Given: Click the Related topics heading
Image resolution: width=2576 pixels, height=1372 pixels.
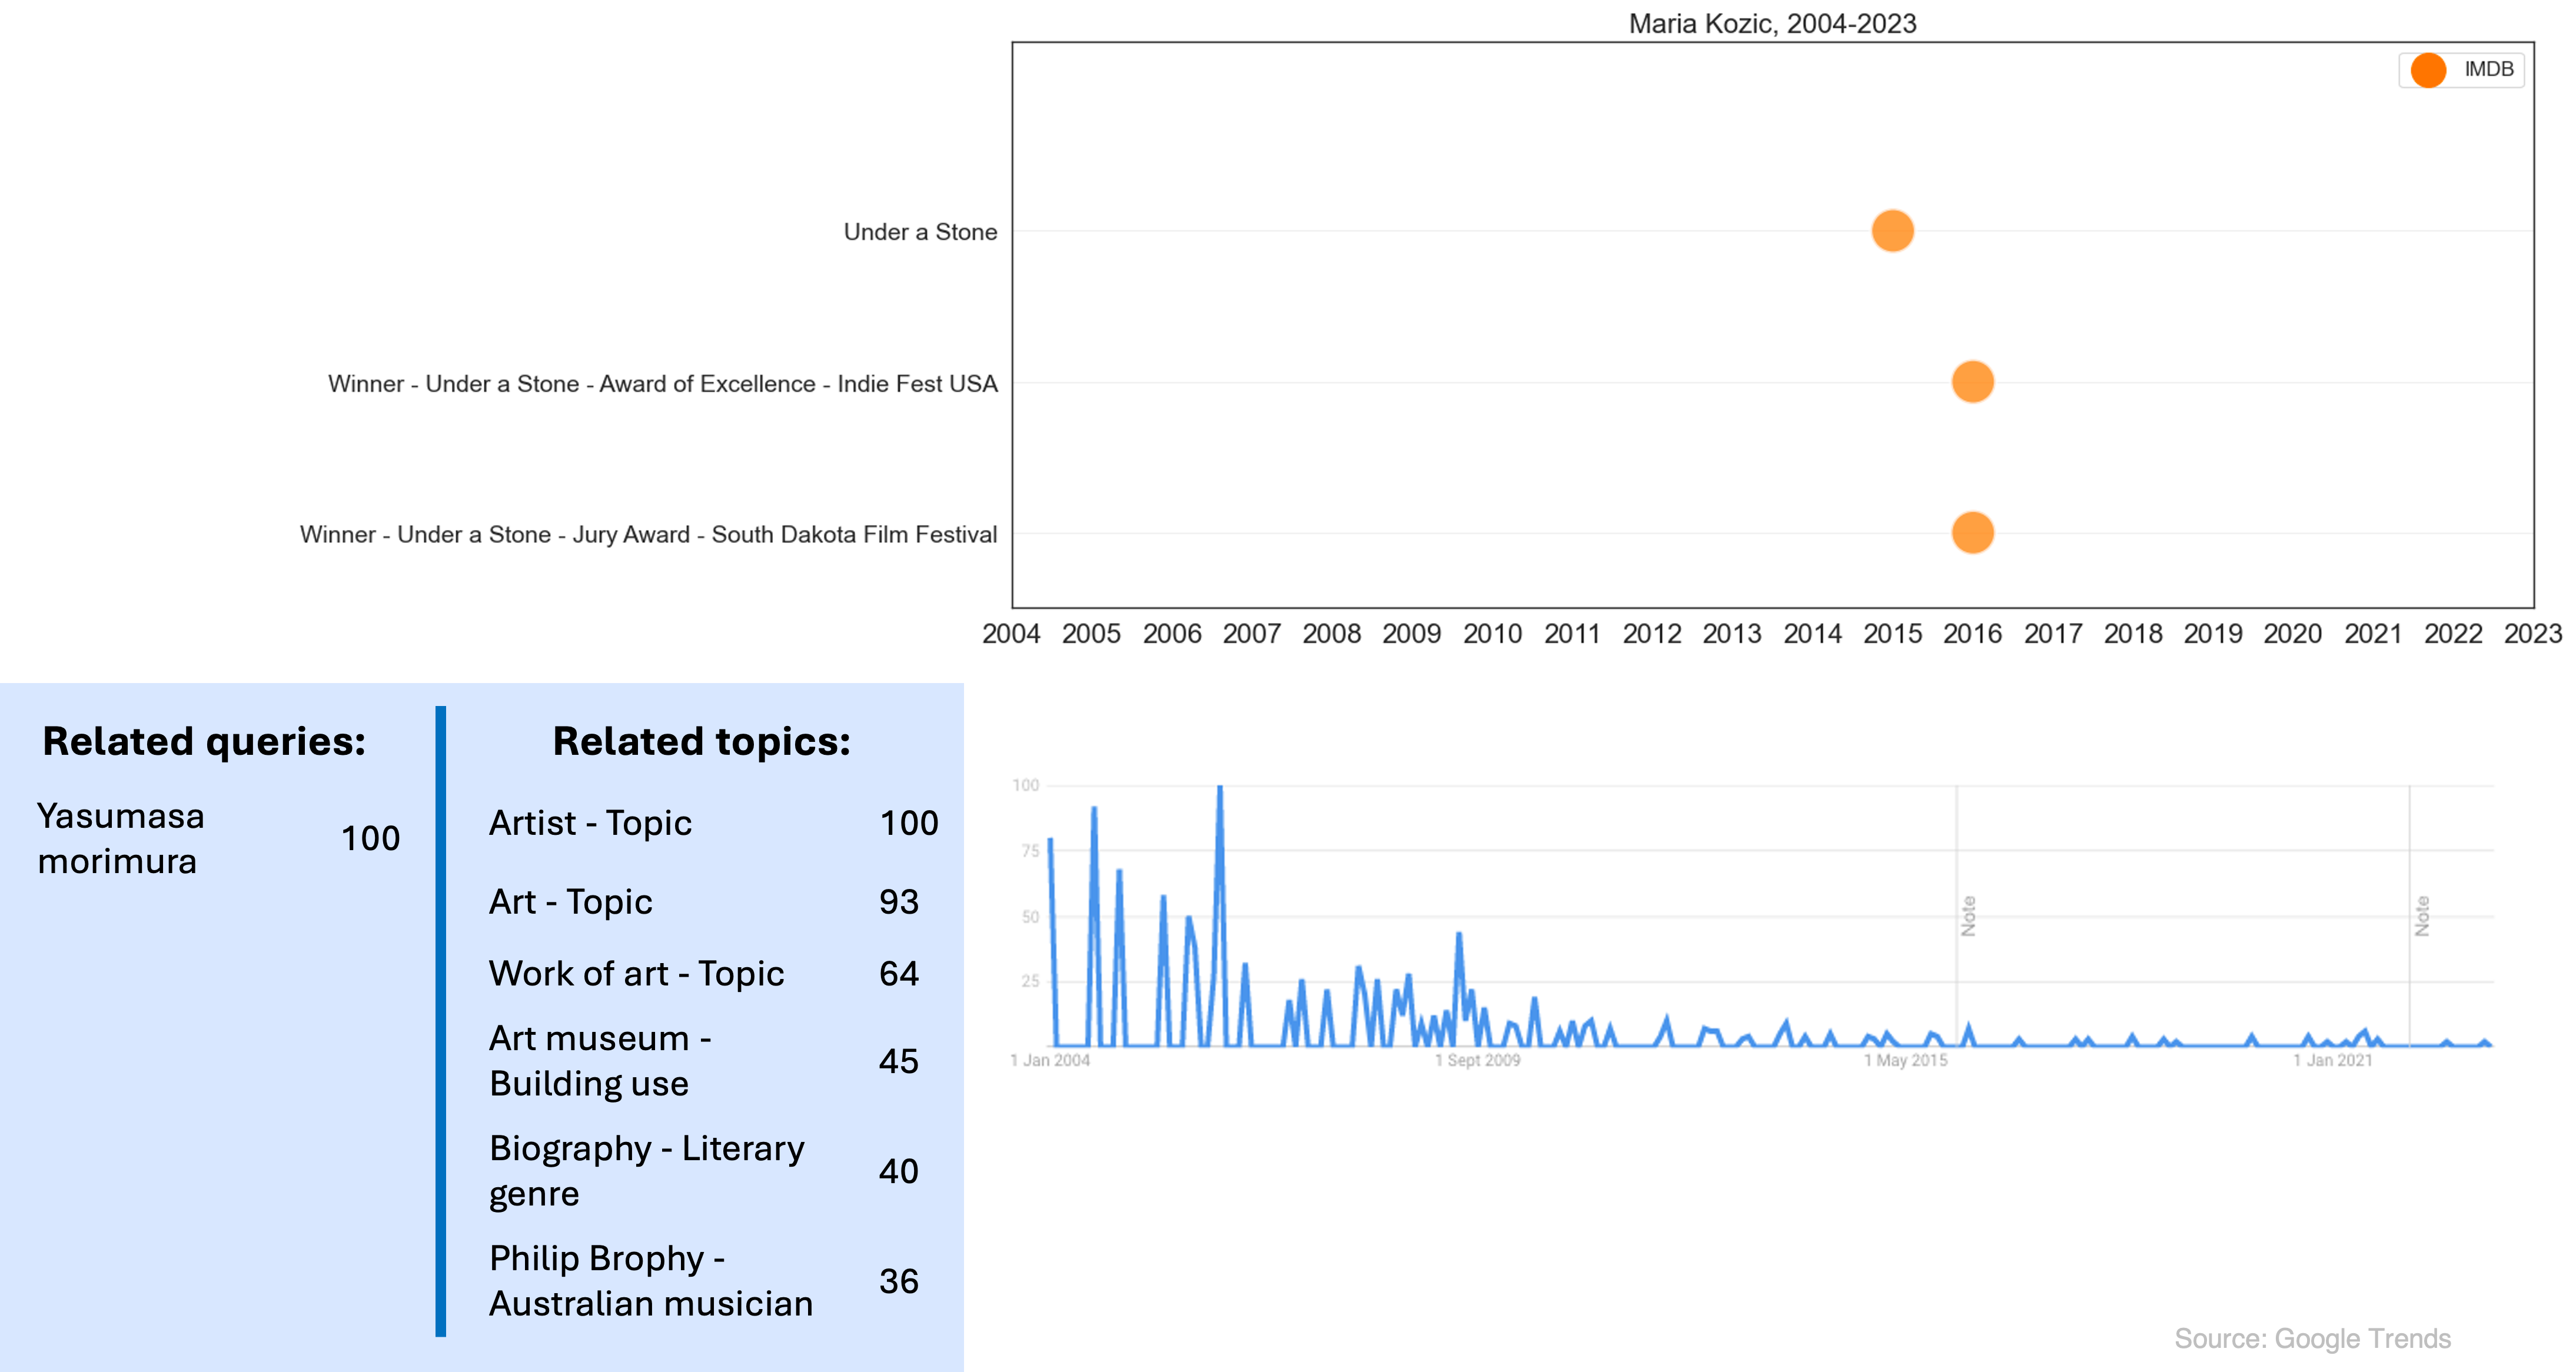Looking at the screenshot, I should click(701, 741).
